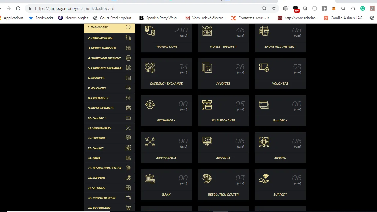Reload the page with browser refresh button

19,8
